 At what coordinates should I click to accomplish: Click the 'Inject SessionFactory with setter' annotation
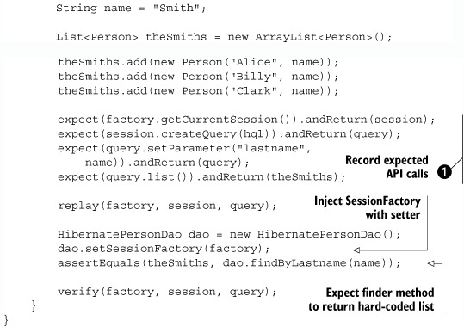coord(368,207)
